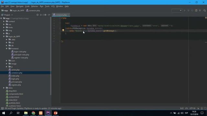
Task: Expand the img folder
Action: coord(4,30)
